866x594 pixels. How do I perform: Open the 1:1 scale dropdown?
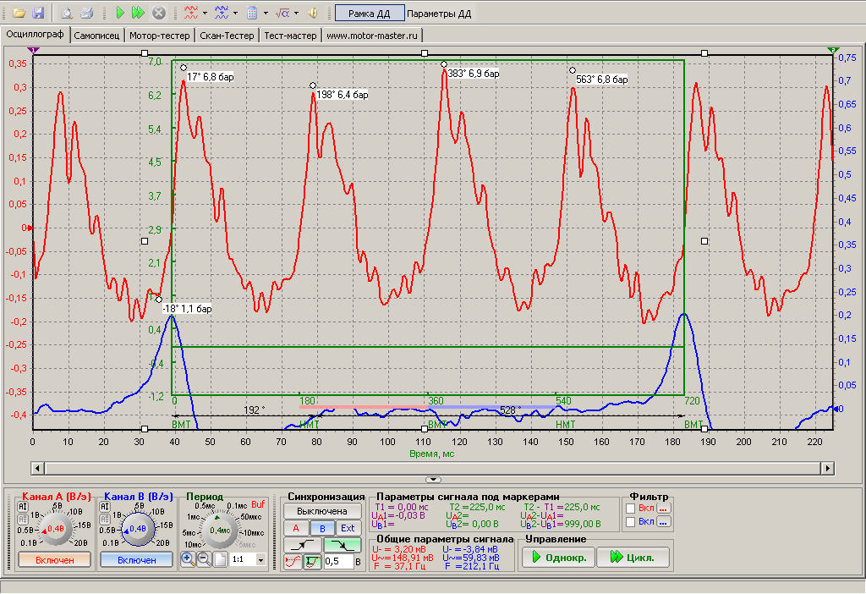point(260,559)
